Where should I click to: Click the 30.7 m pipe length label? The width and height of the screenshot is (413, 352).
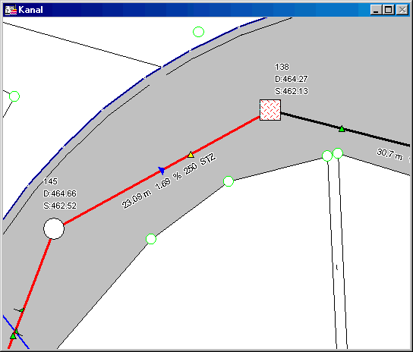coord(389,154)
